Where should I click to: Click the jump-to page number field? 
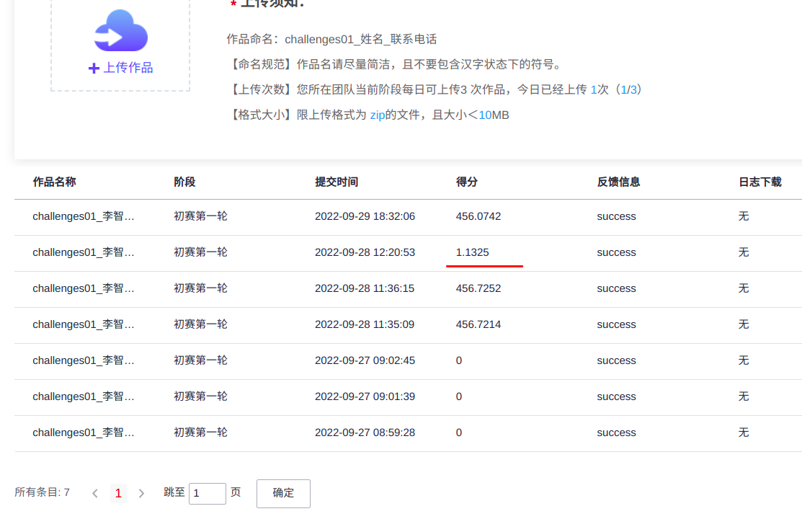207,493
